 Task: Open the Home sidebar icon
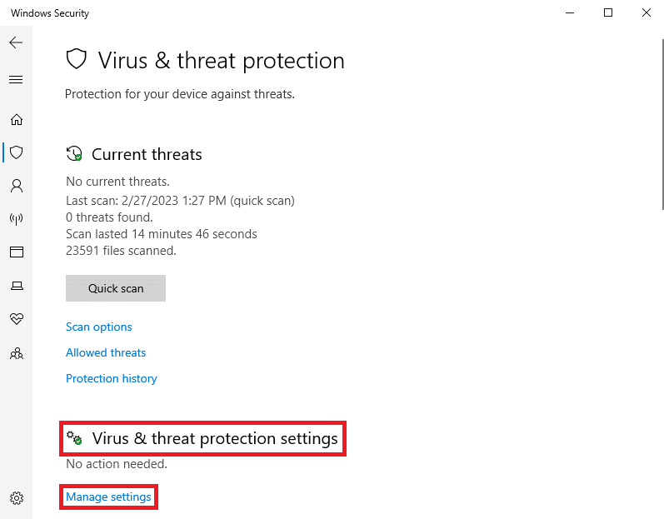point(17,119)
